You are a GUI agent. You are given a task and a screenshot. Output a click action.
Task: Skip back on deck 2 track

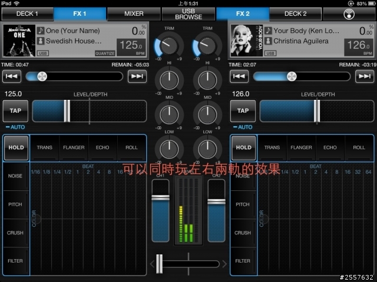pos(239,76)
